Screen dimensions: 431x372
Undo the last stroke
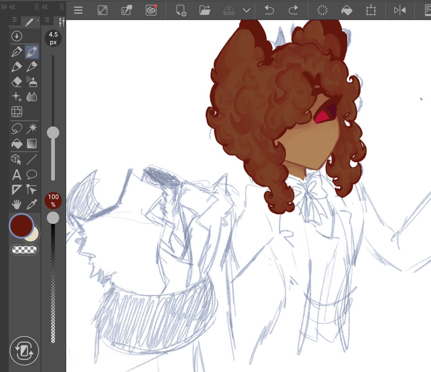tap(269, 10)
